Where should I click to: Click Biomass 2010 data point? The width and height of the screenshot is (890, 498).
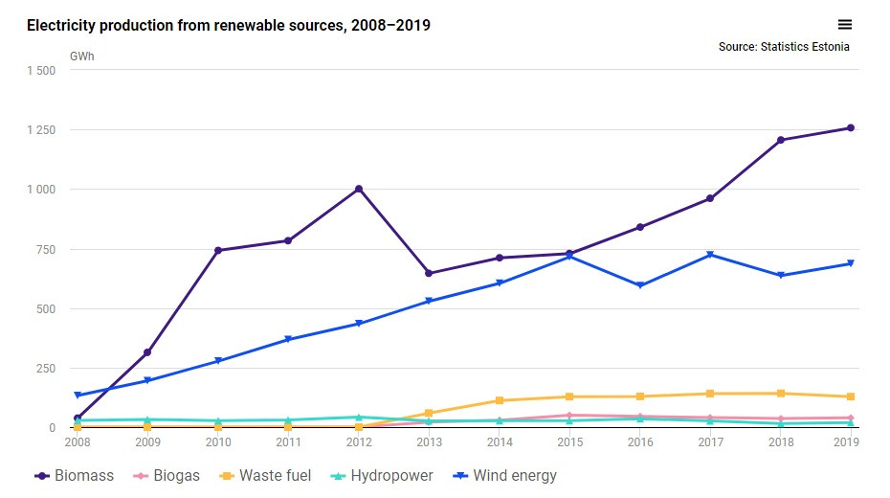pos(218,251)
